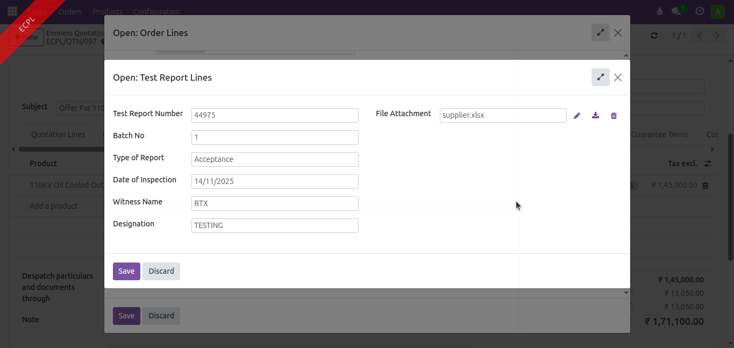Click the Witness Name field
Screen dimensions: 734x348
[x=275, y=203]
